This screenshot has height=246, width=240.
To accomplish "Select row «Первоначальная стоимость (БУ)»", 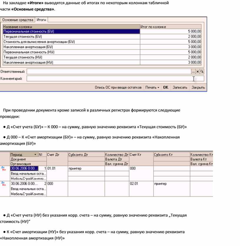I will tap(102, 31).
